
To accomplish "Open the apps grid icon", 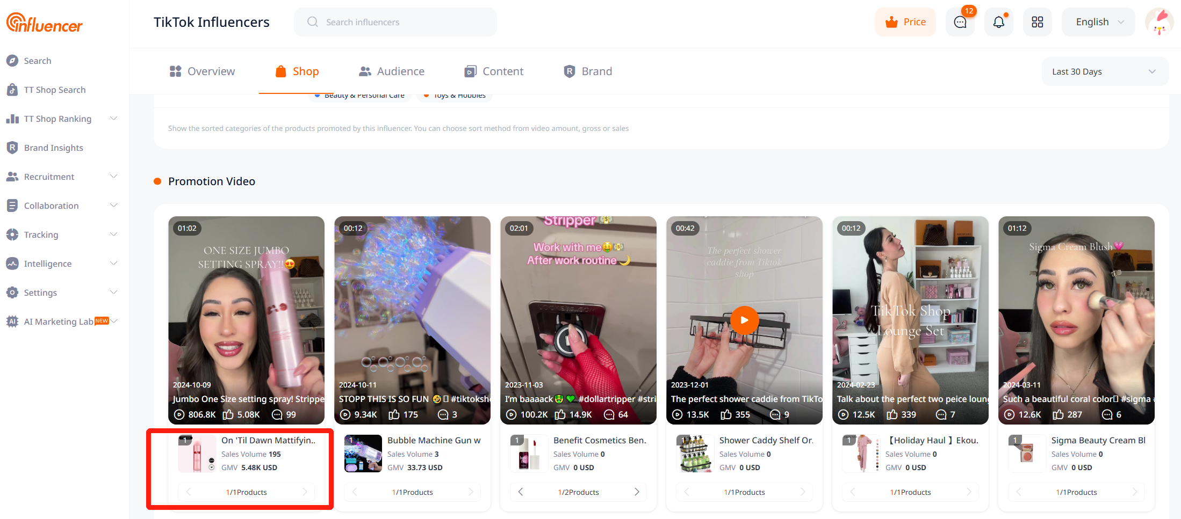I will 1038,22.
